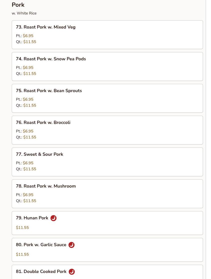
Task: Click the spicy icon next to Pork w. Garlic Sauce
Action: coord(71,245)
